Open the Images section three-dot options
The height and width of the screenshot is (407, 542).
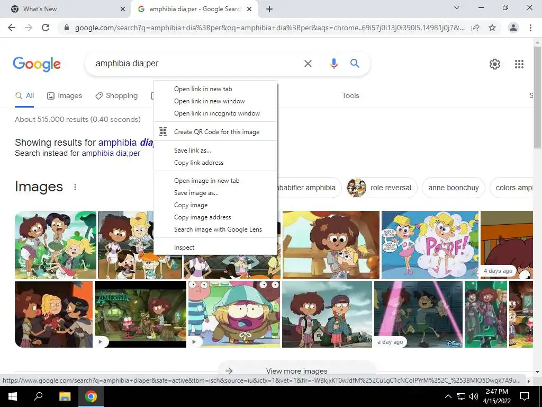coord(75,187)
